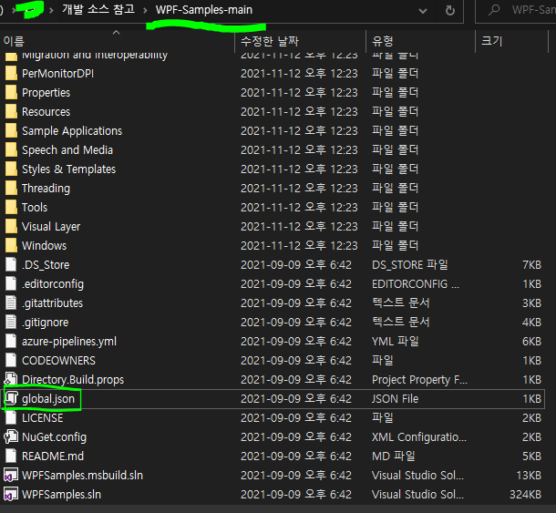Viewport: 556px width, 513px height.
Task: Click the JSON File type cell
Action: [396, 399]
